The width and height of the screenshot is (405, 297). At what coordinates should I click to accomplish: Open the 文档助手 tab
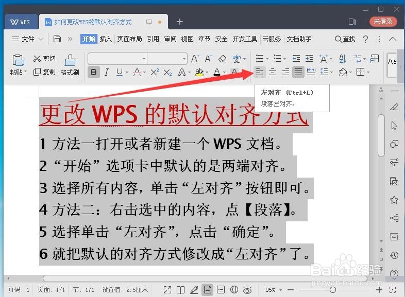[x=299, y=39]
